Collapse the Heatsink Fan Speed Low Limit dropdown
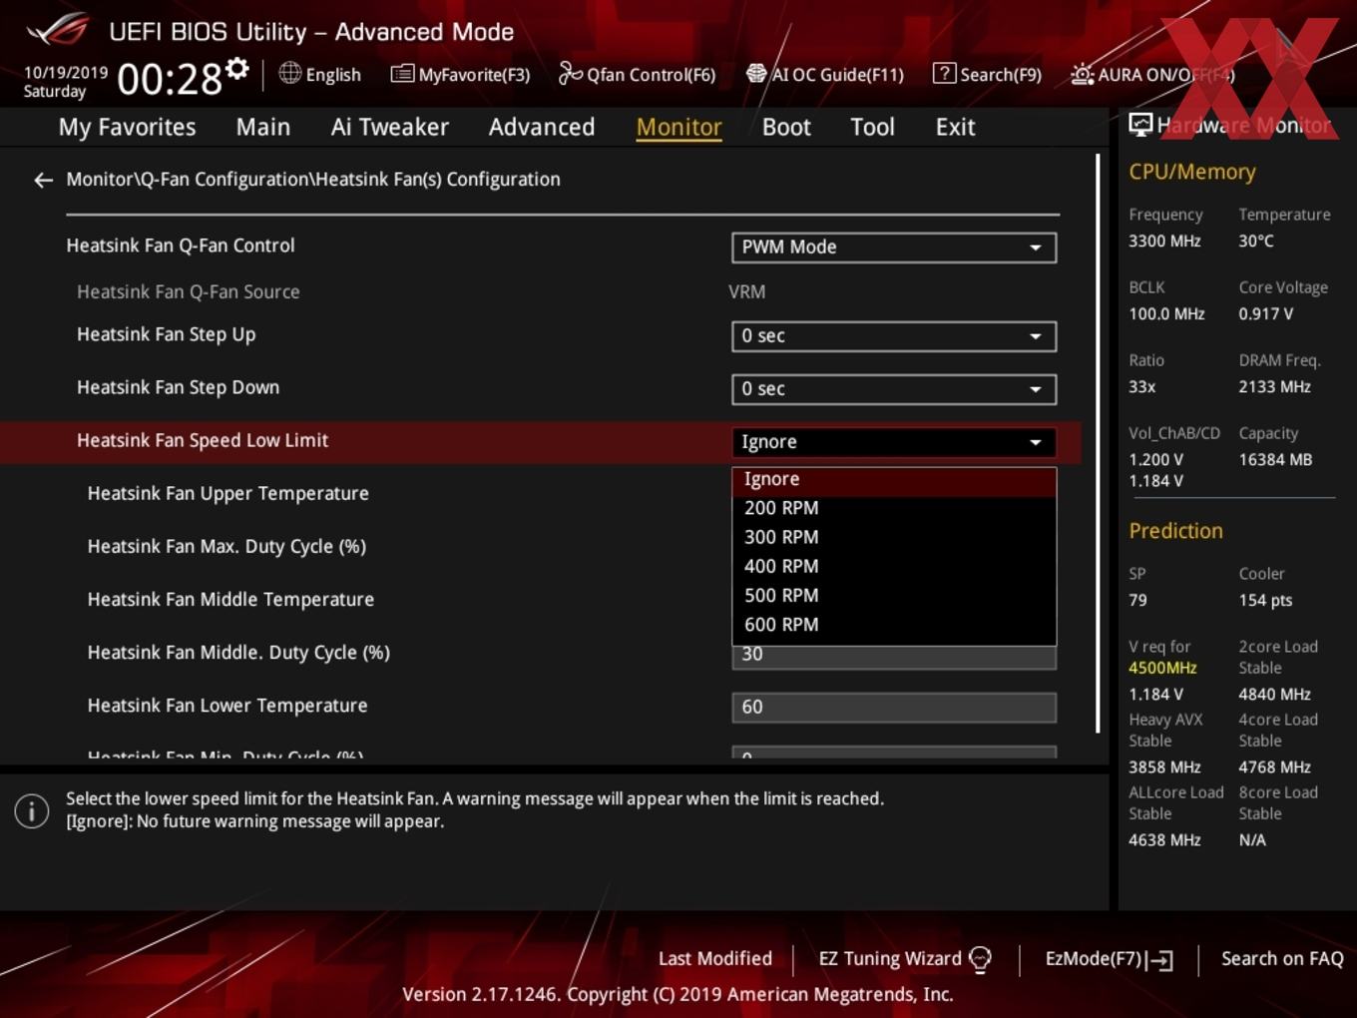The width and height of the screenshot is (1357, 1018). point(894,442)
